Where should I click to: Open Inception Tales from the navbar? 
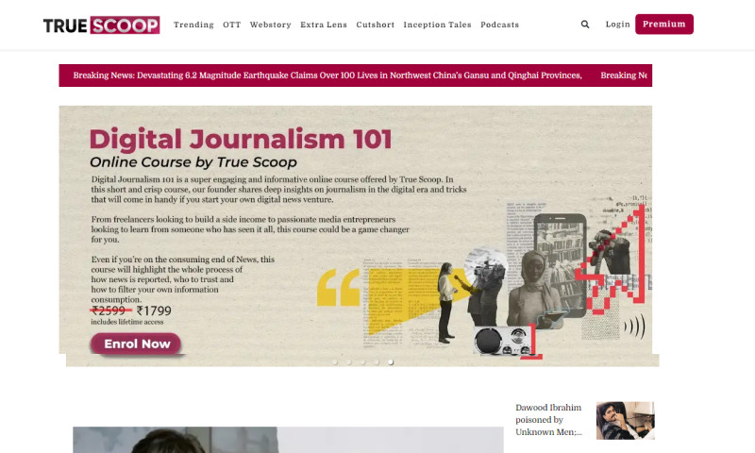[437, 25]
